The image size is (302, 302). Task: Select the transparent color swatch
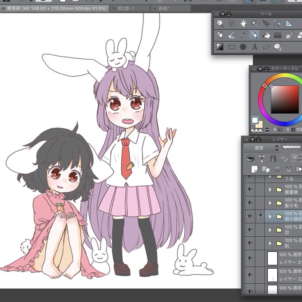click(x=257, y=131)
